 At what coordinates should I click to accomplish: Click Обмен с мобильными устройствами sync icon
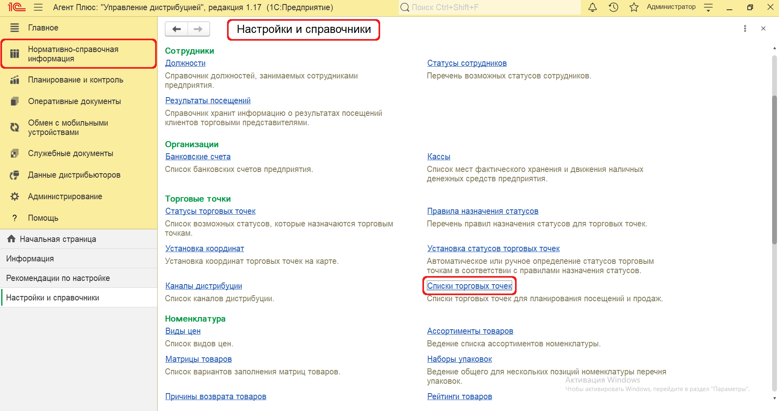(15, 127)
